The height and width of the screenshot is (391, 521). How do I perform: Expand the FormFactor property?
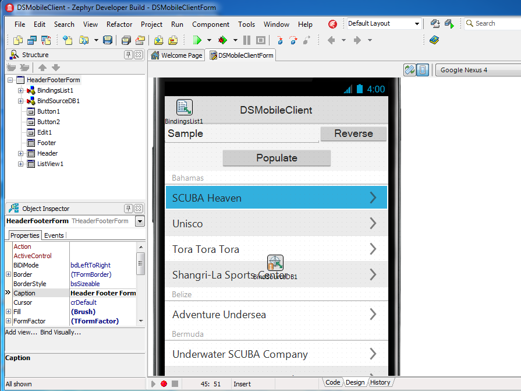point(8,321)
